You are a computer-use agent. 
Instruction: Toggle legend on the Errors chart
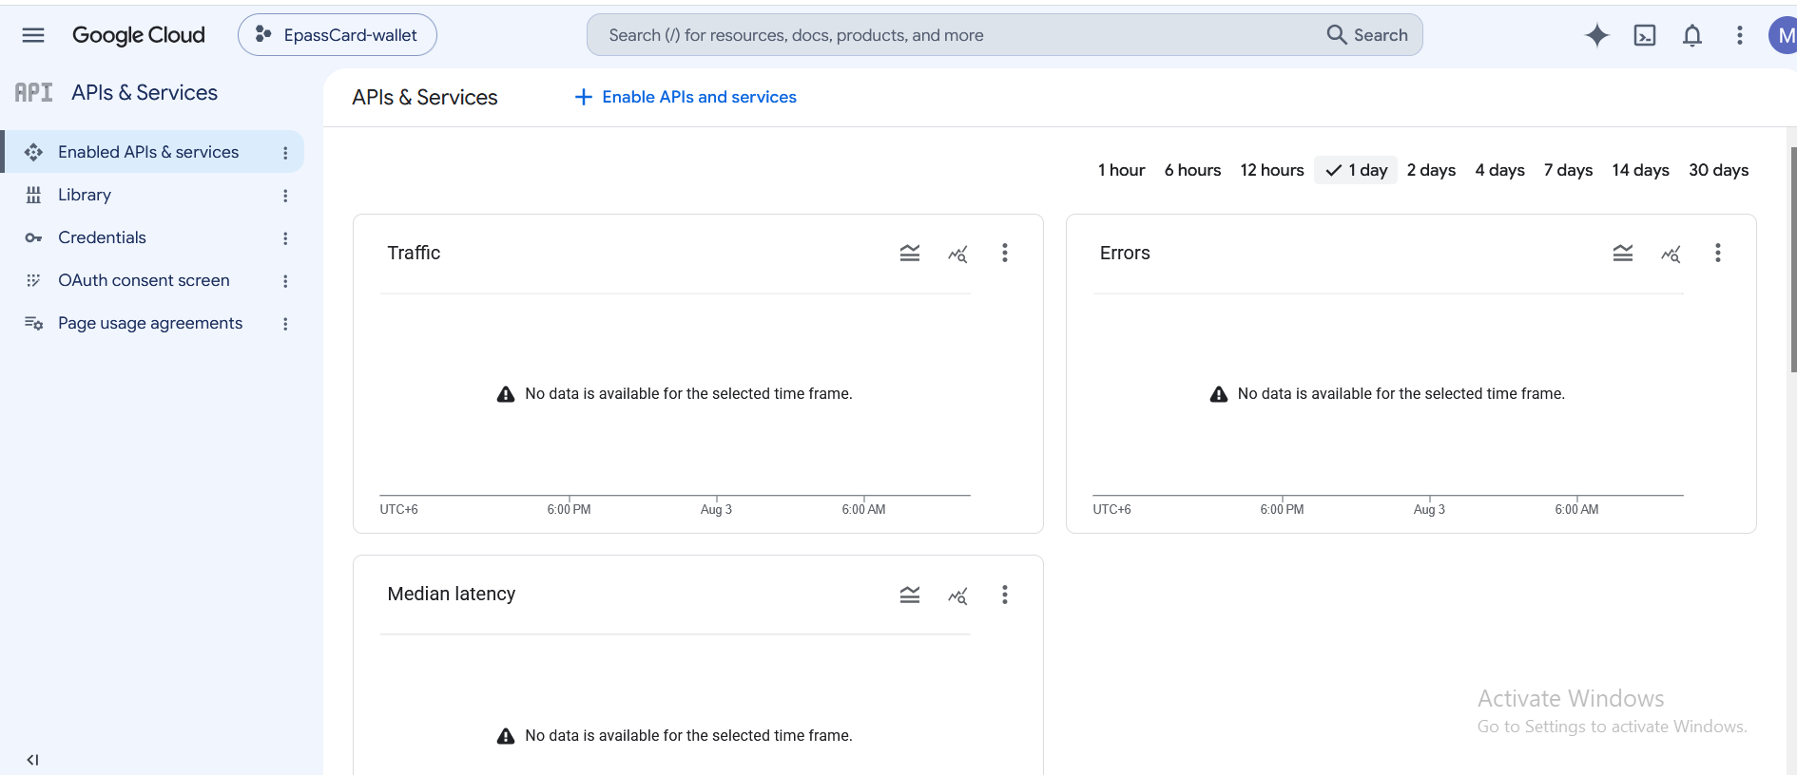1623,253
